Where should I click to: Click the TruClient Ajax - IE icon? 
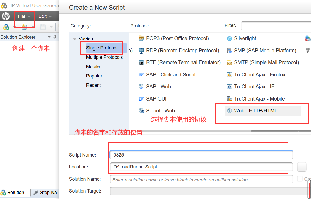tap(229, 87)
